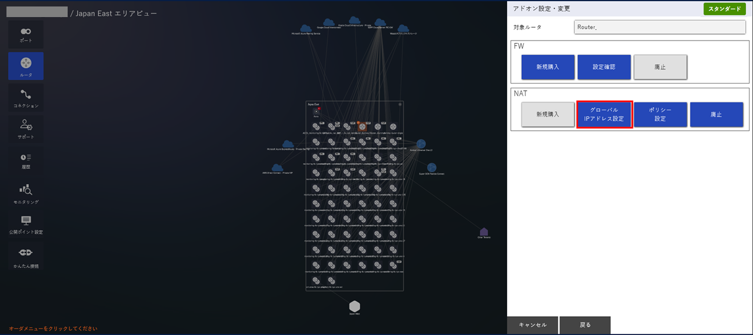Open the ポート (Port) sidebar menu
Screen dimensions: 753x335
pyautogui.click(x=26, y=34)
